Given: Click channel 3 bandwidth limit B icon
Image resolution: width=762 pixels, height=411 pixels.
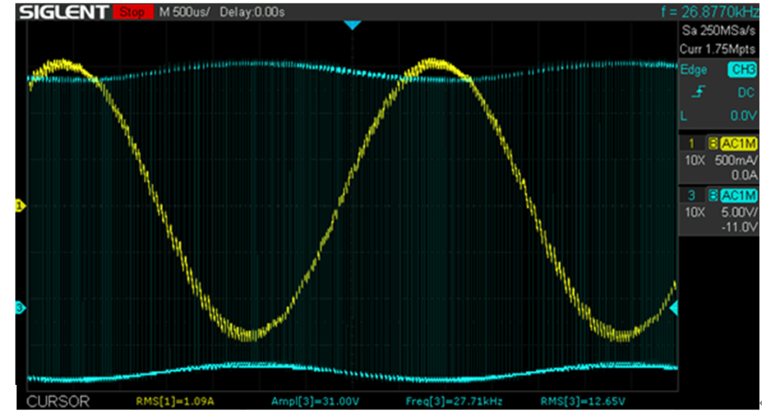Looking at the screenshot, I should [713, 195].
